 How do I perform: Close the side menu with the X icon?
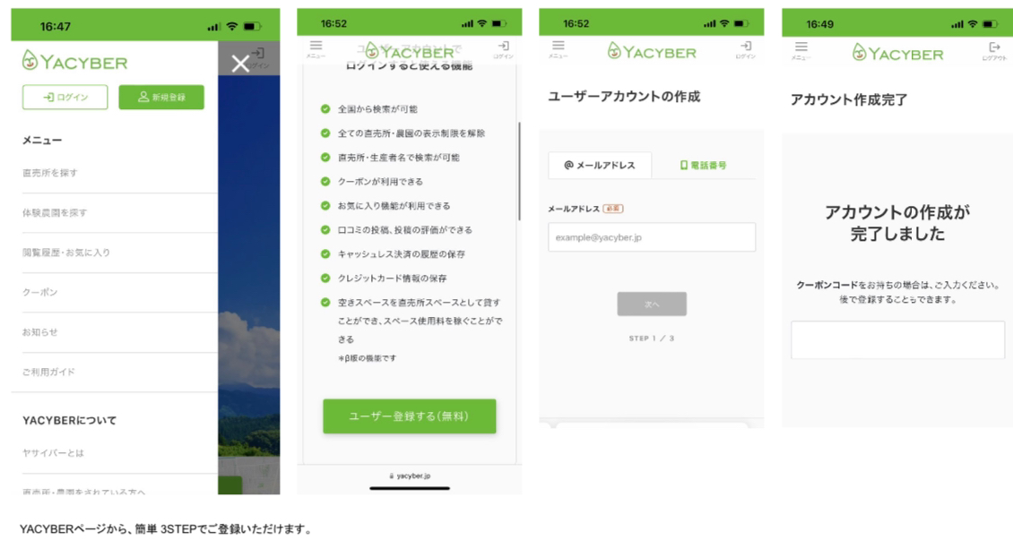coord(240,64)
